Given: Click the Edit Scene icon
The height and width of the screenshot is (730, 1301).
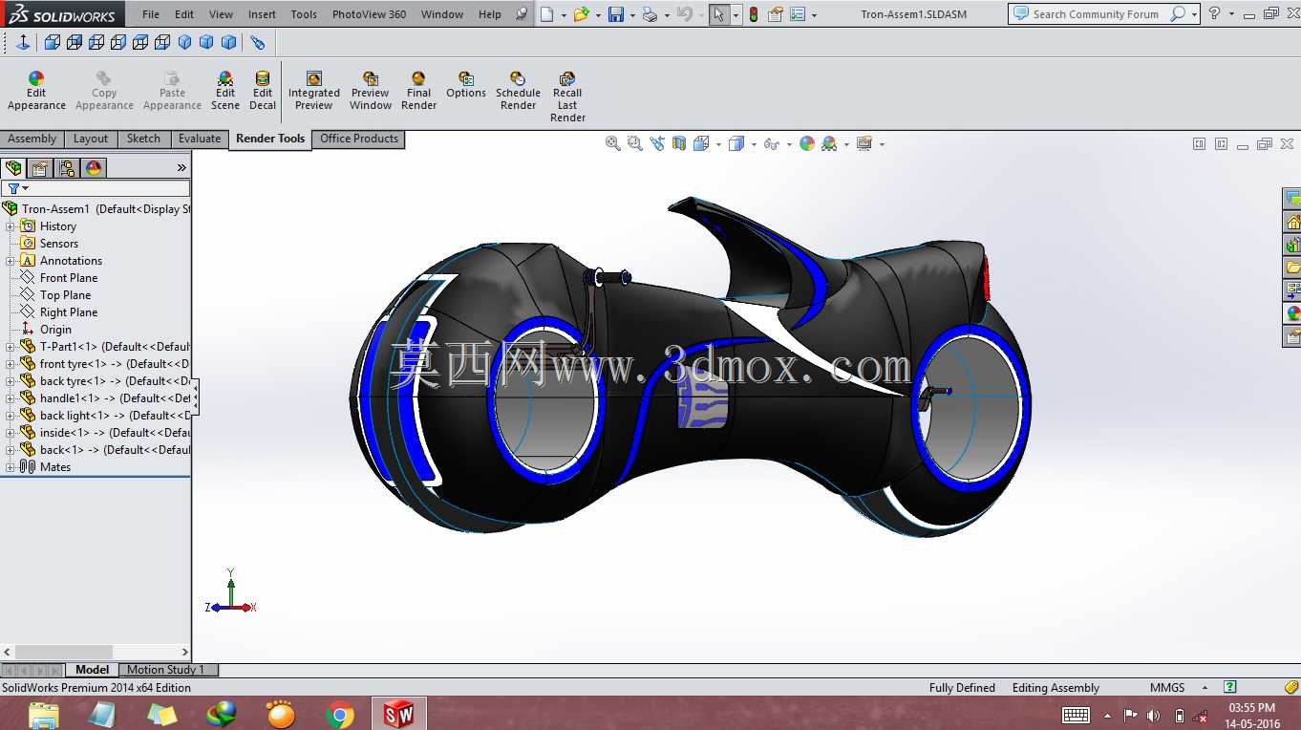Looking at the screenshot, I should pos(225,78).
